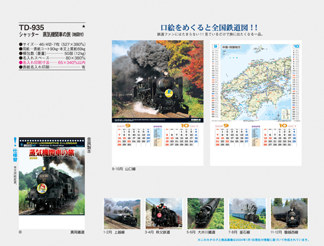Click the 3-4月 秩父鉄道 caption

tap(157, 232)
